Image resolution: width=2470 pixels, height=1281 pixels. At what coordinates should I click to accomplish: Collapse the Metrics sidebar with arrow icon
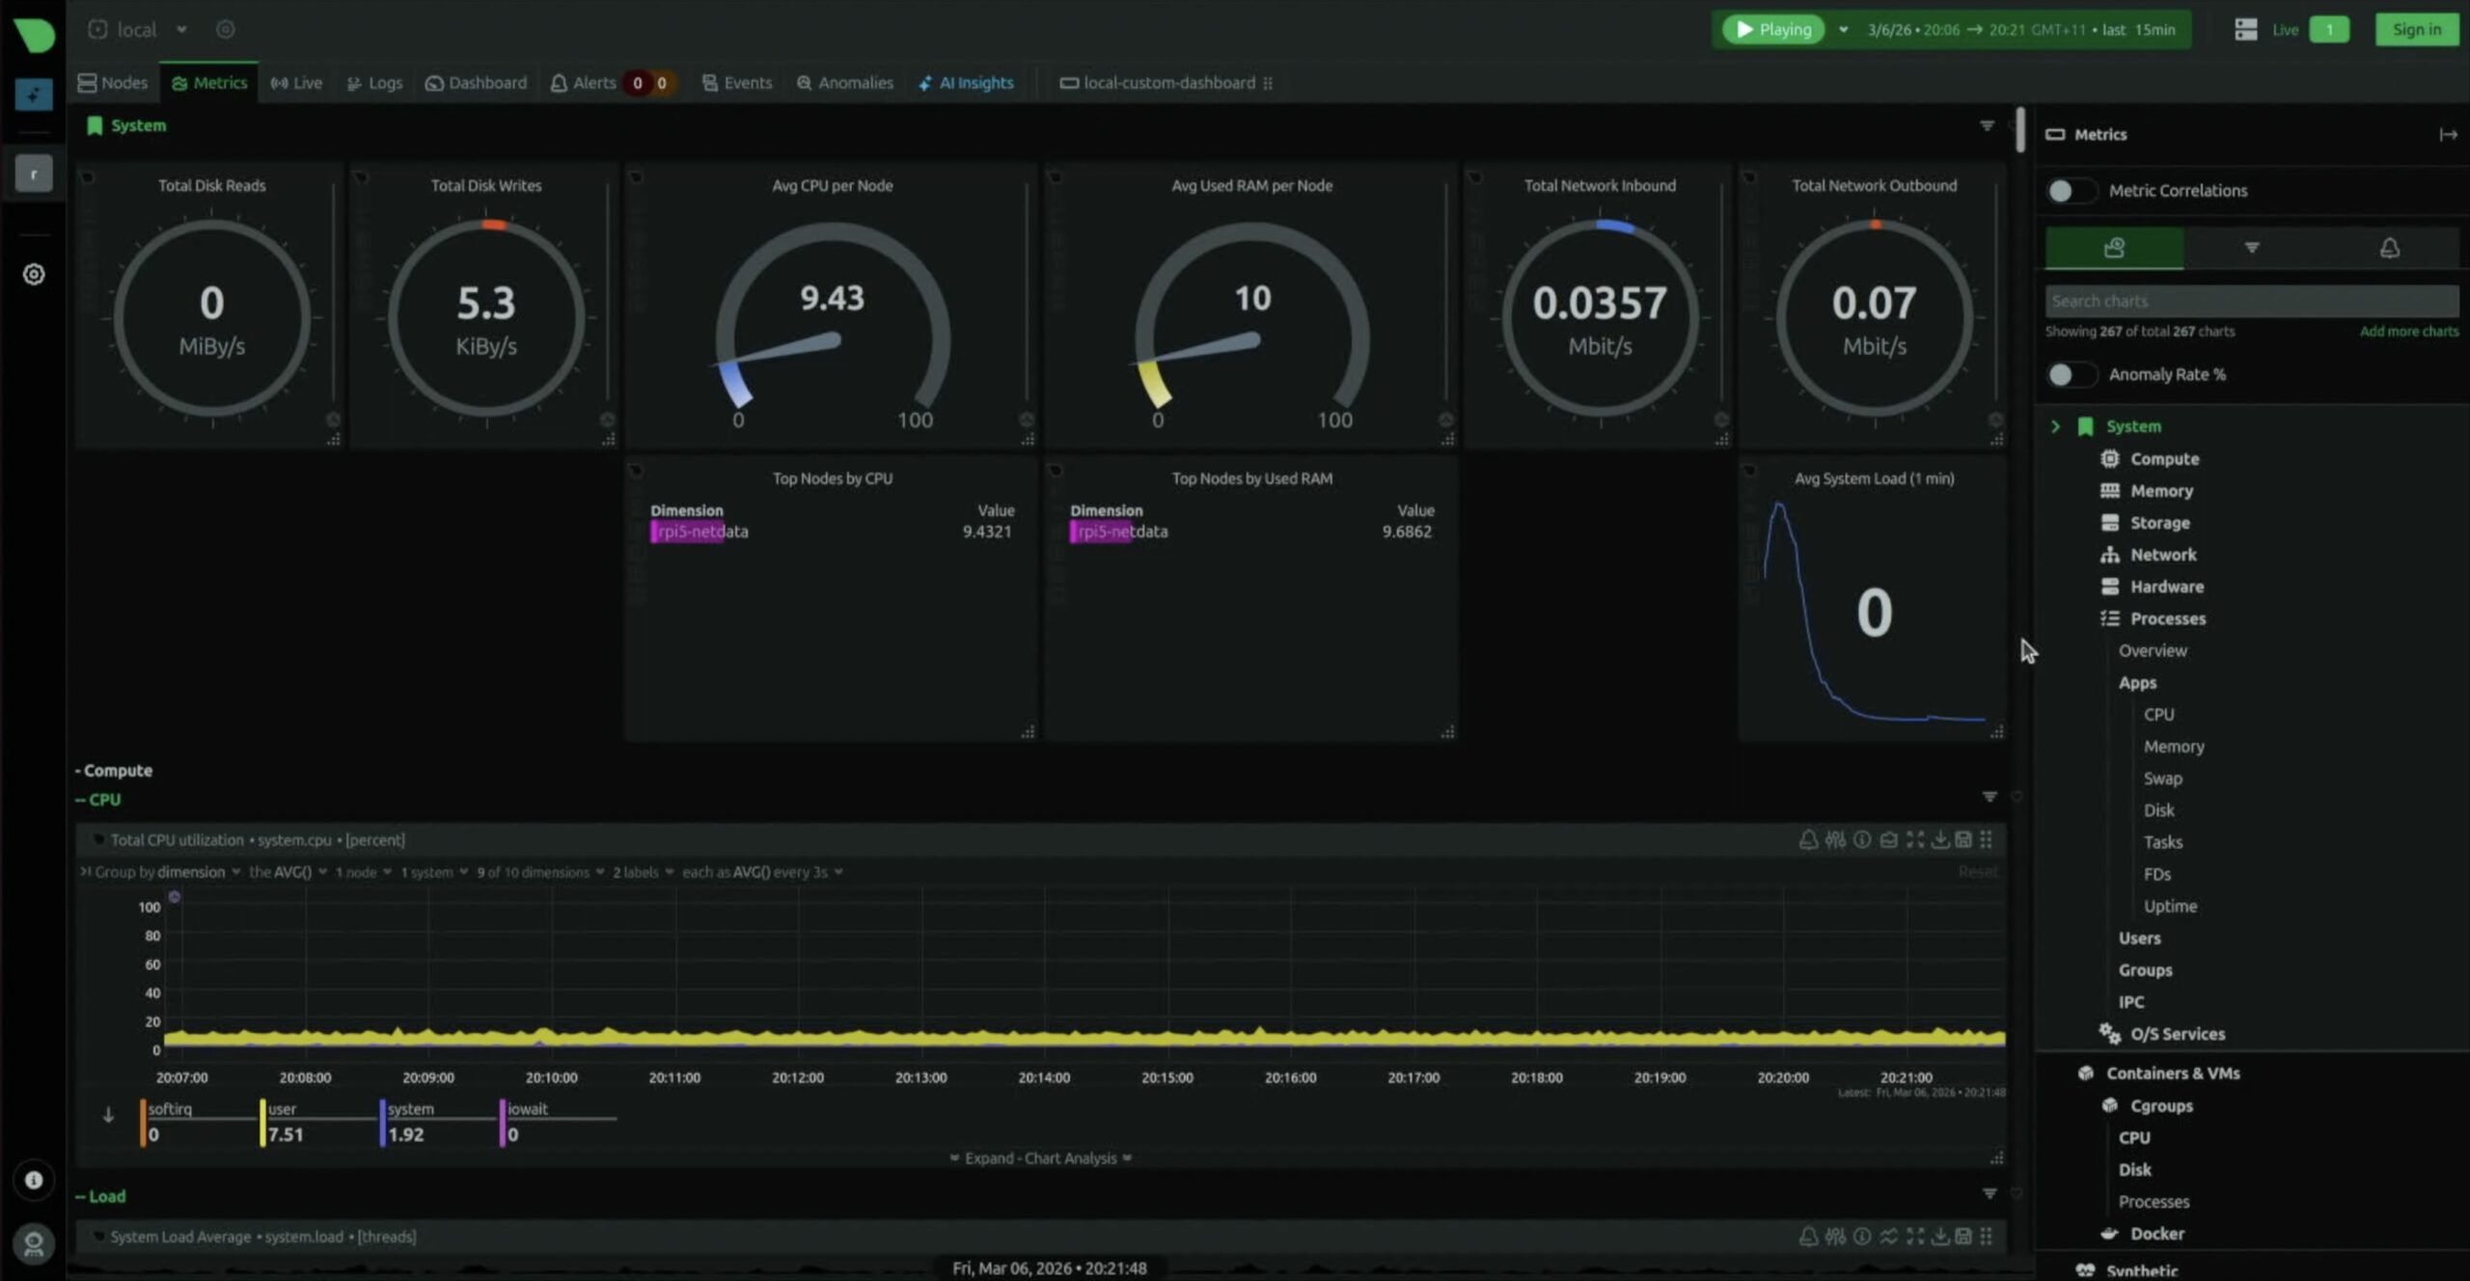[2448, 135]
